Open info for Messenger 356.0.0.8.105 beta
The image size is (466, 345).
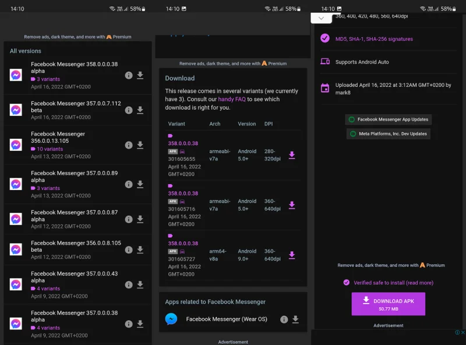coord(128,249)
